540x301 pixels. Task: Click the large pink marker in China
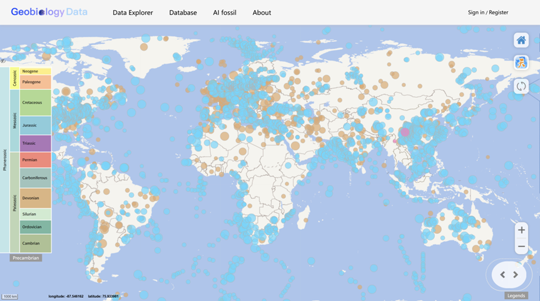point(405,132)
